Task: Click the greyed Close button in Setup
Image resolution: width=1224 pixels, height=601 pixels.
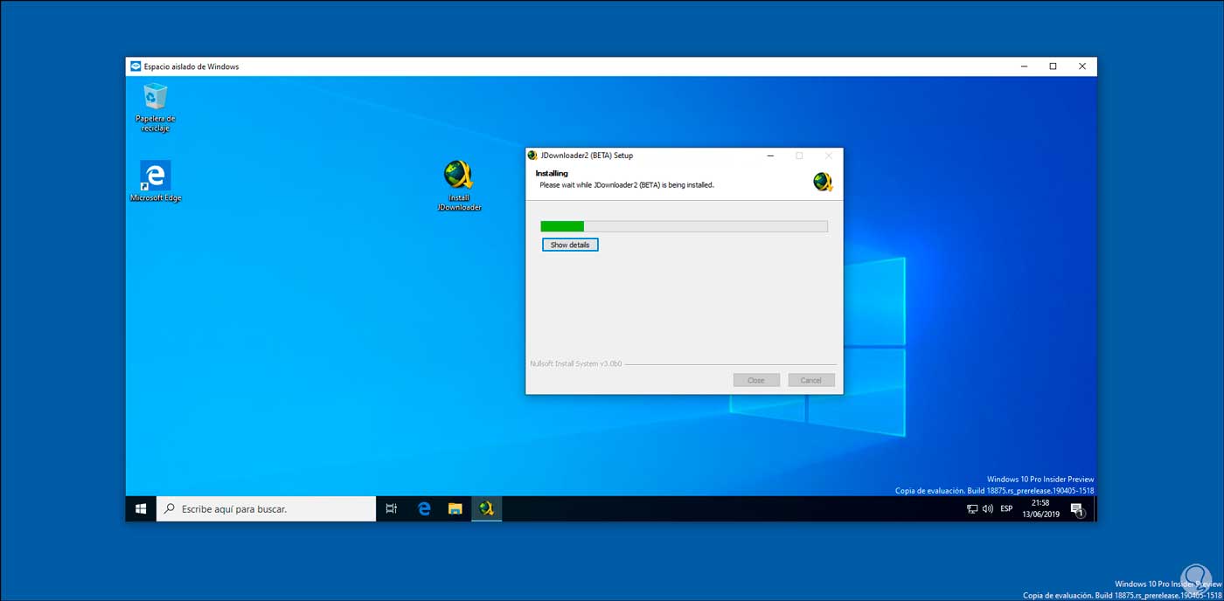Action: point(756,380)
